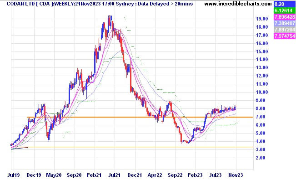Click the magenta 7.974754 legend value

click(284, 36)
